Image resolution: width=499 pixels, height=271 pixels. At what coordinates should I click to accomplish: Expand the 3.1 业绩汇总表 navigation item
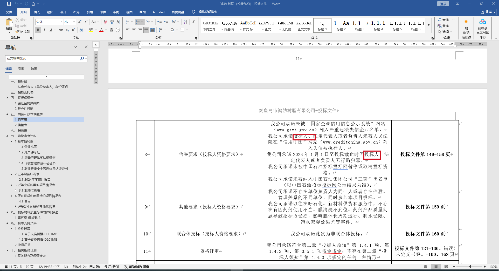(16, 191)
